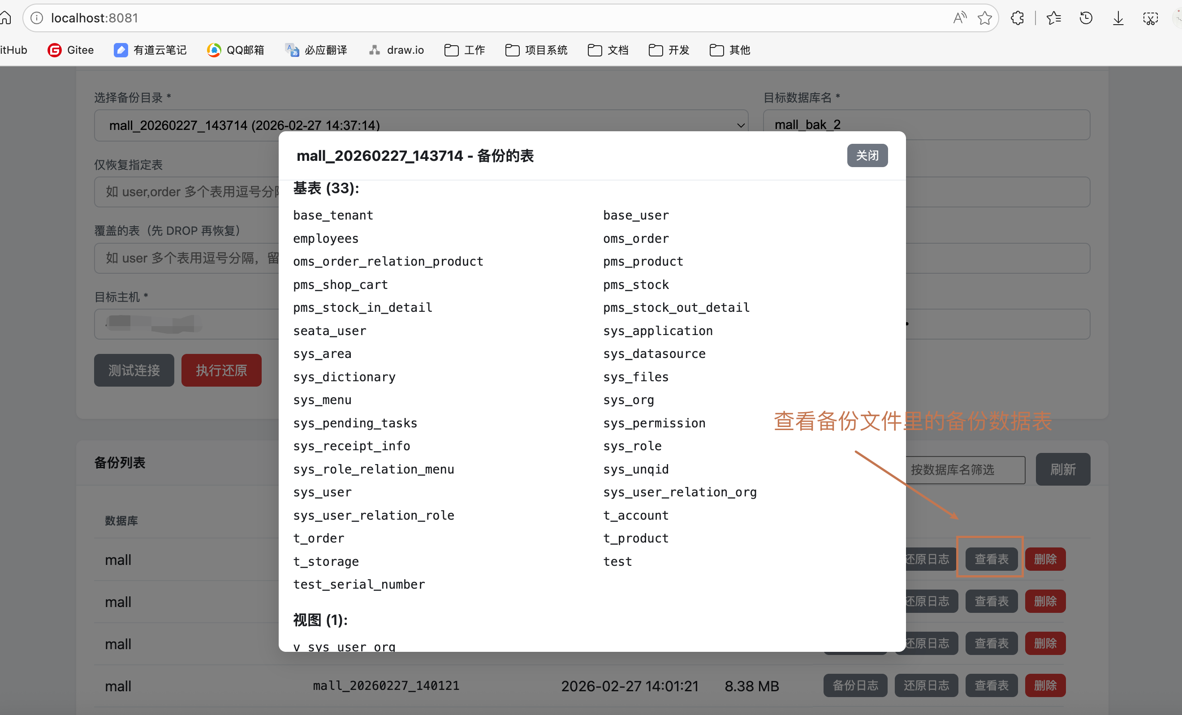
Task: Click the read aloud icon
Action: tap(959, 18)
